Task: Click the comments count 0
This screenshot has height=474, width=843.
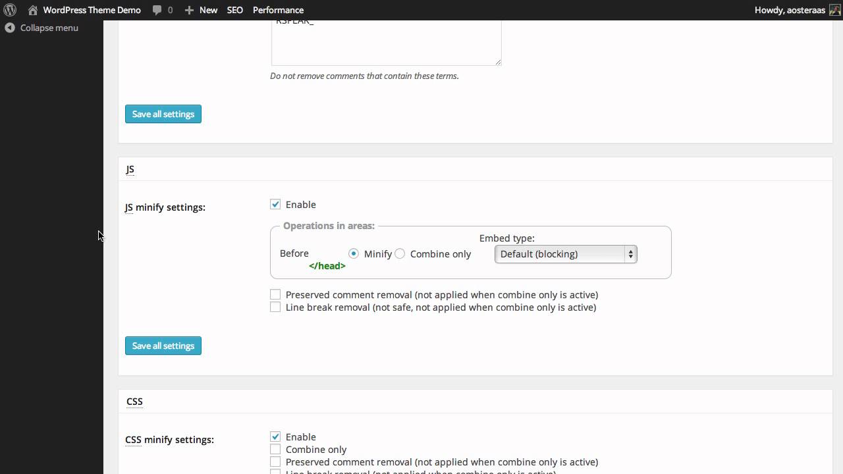Action: (x=171, y=10)
